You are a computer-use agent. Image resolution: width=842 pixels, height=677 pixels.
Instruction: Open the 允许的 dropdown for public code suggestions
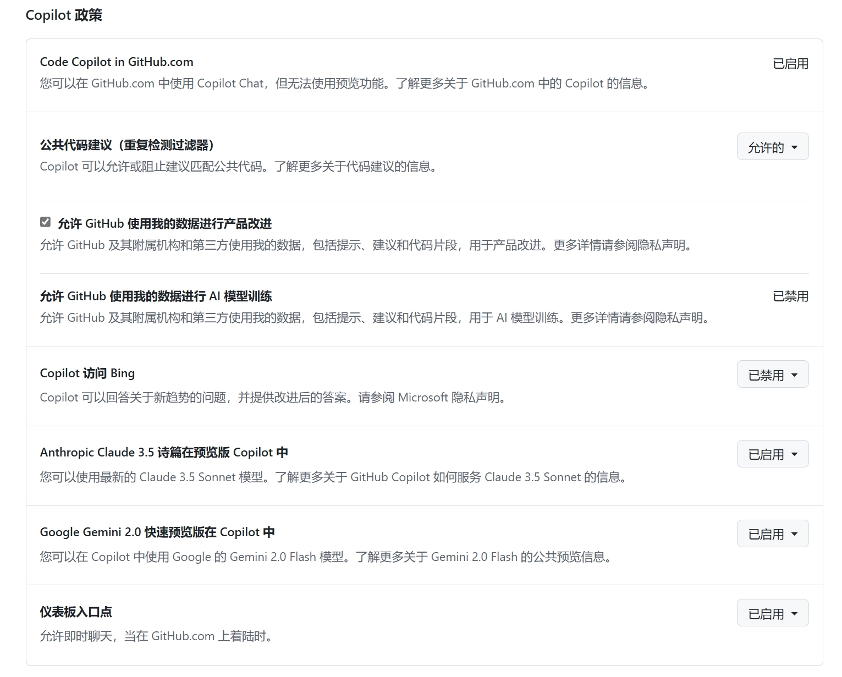tap(772, 147)
